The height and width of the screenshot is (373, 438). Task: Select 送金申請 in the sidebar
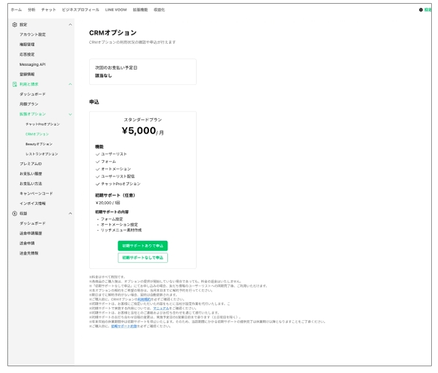click(27, 243)
